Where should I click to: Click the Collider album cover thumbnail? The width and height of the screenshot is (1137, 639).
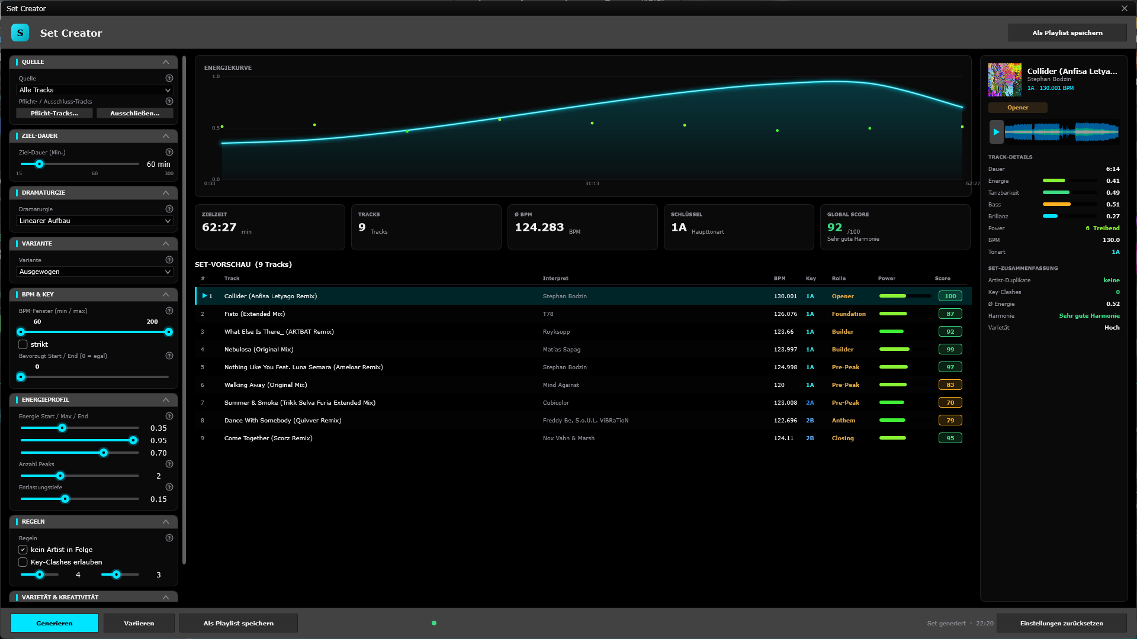point(1005,80)
